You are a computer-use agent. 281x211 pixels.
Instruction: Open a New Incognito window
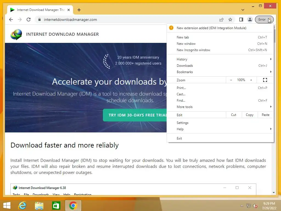[x=220, y=50]
